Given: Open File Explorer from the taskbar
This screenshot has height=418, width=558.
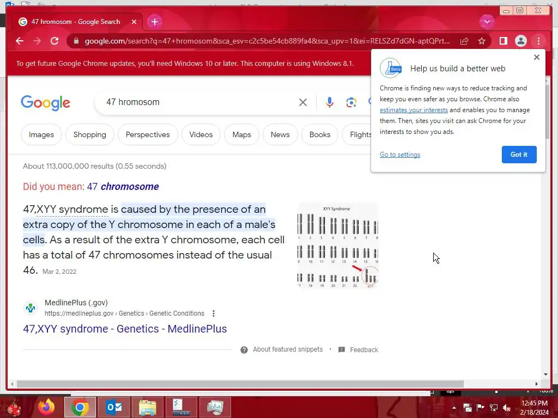Looking at the screenshot, I should 148,407.
